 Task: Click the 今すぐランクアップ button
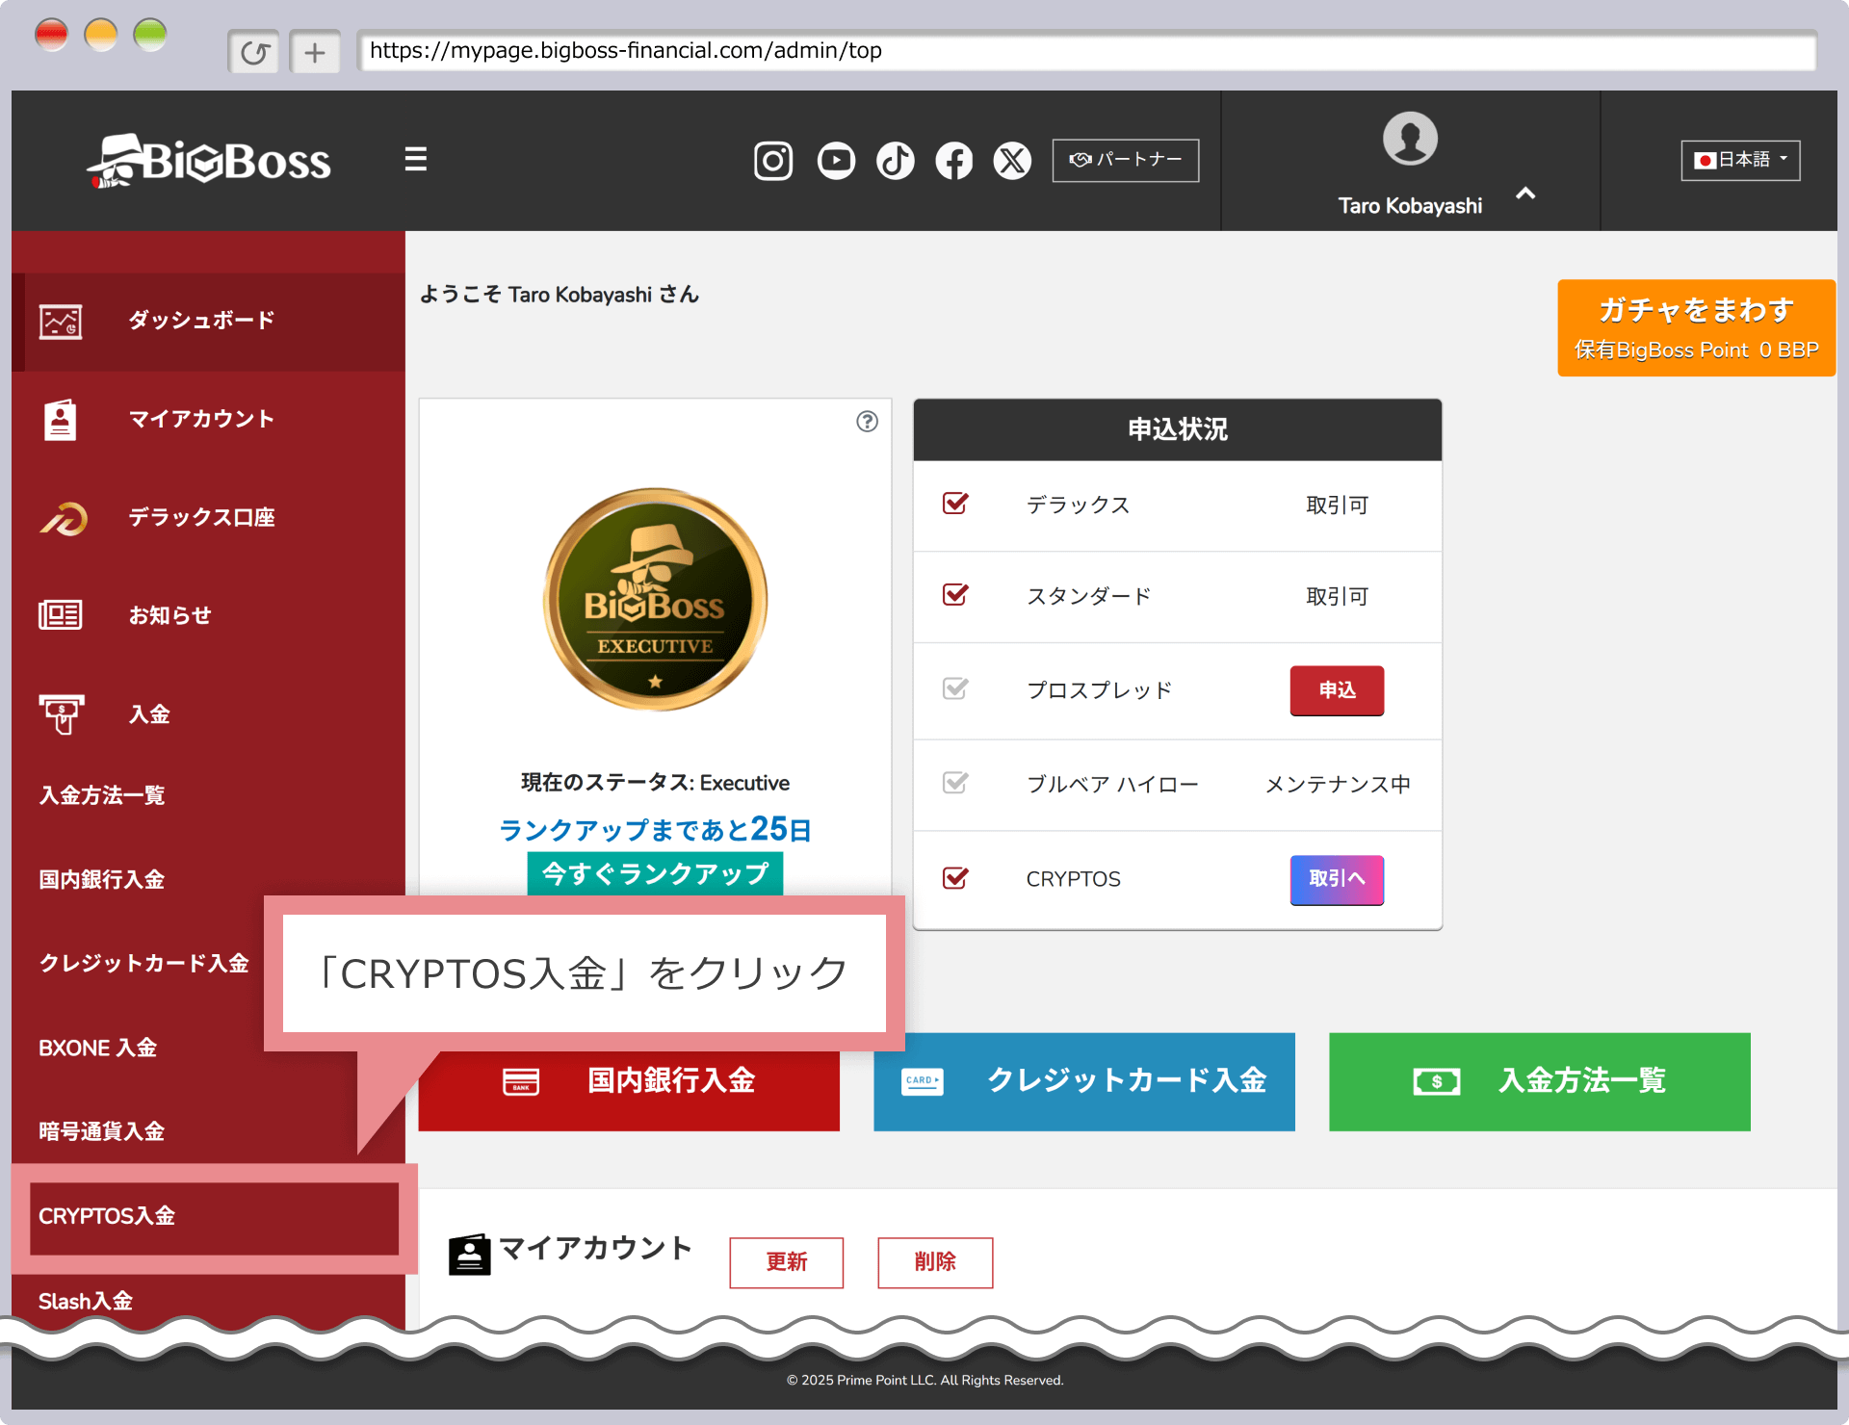[655, 873]
